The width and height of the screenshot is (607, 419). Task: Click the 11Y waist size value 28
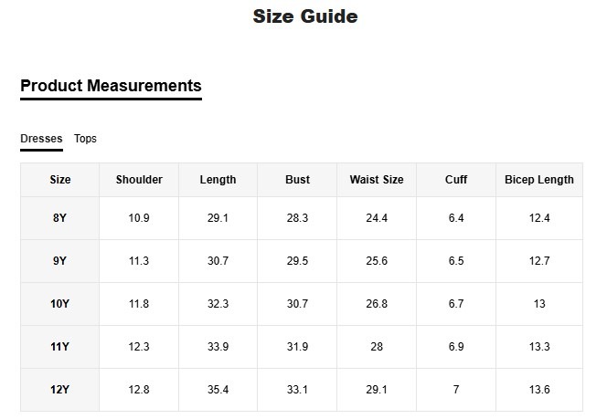click(377, 347)
